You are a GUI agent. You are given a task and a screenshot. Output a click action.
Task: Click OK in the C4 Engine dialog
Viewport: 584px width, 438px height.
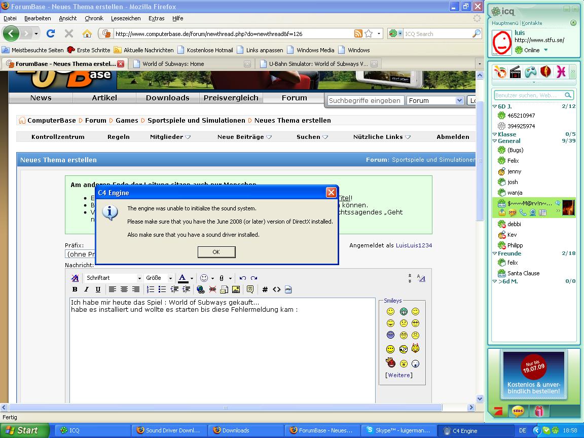[216, 252]
